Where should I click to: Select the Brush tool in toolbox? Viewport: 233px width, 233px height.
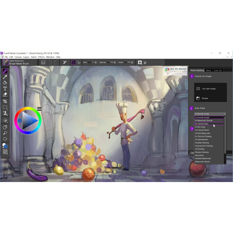click(5, 71)
